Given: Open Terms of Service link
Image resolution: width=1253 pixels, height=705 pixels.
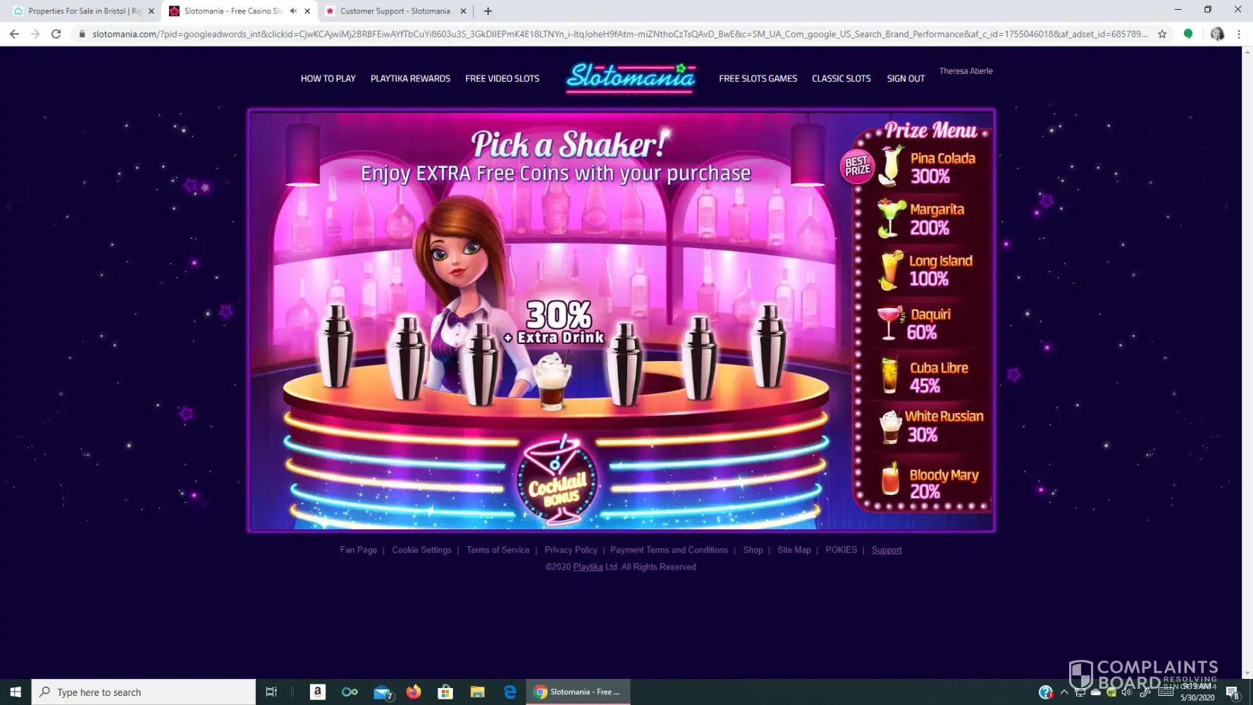Looking at the screenshot, I should (x=498, y=550).
